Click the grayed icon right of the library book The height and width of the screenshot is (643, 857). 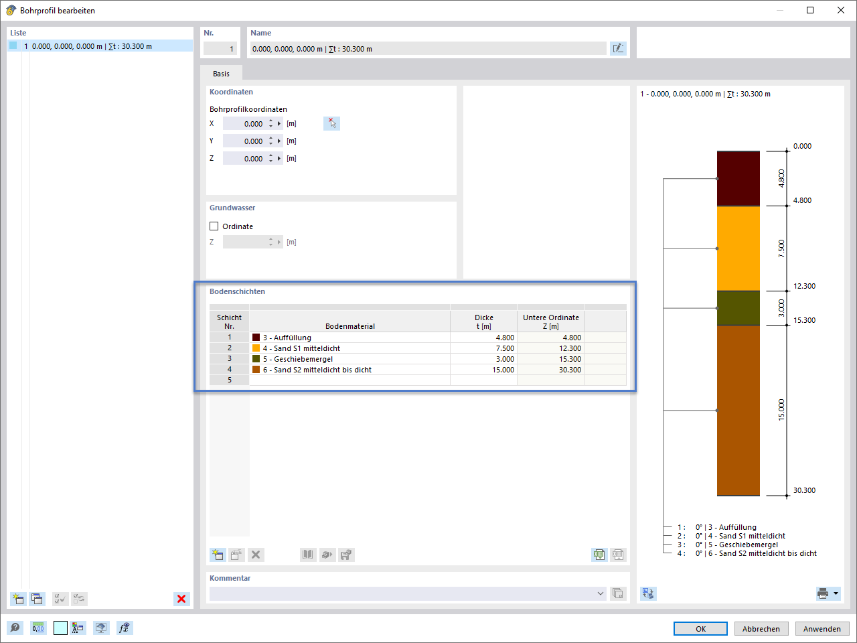[x=327, y=555]
